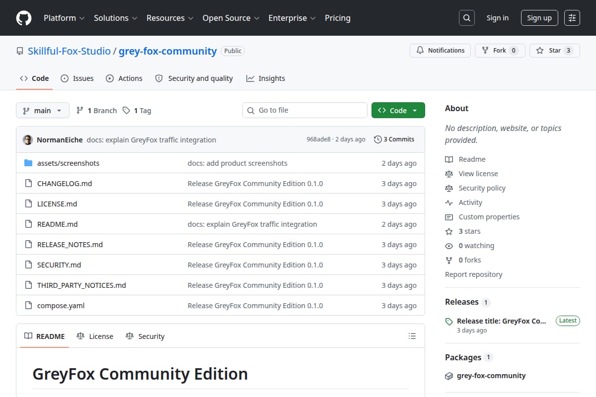The width and height of the screenshot is (596, 397).
Task: Click the Sign up button
Action: 539,18
